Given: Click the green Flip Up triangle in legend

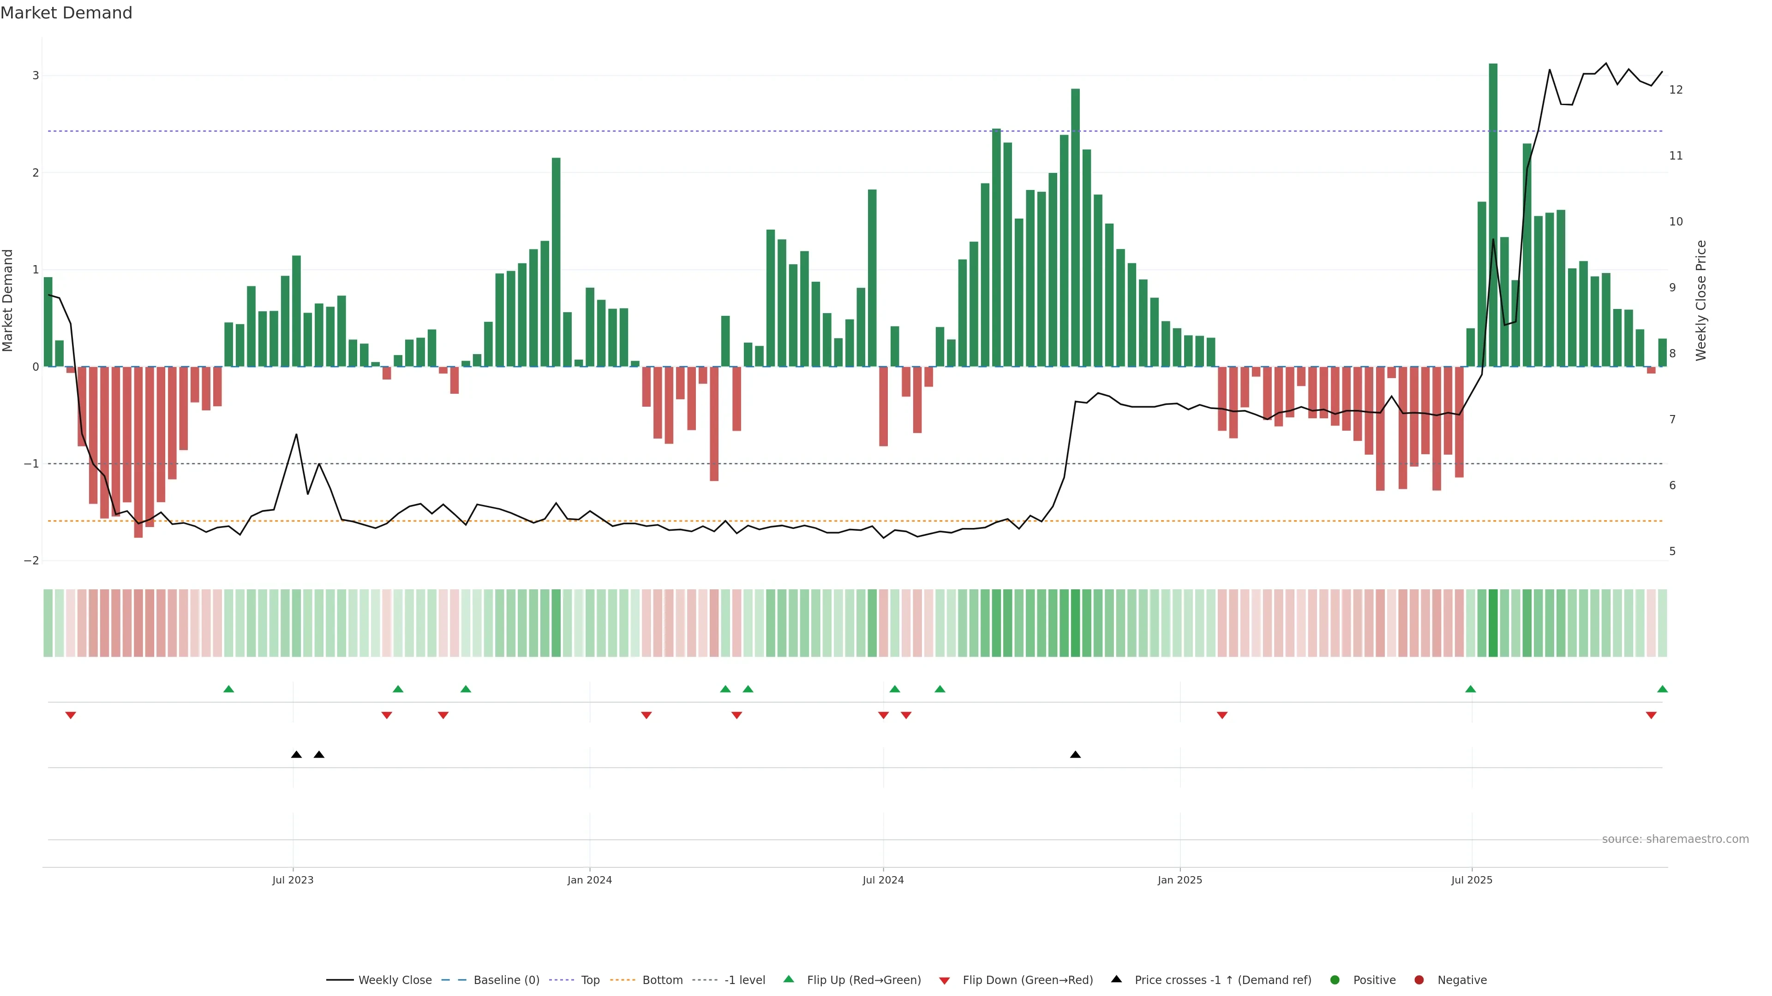Looking at the screenshot, I should pos(788,979).
